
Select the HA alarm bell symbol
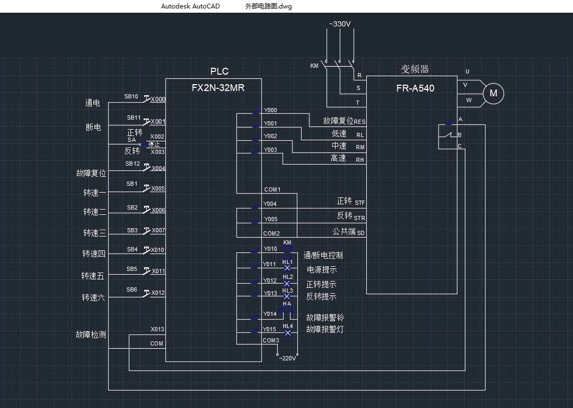click(x=286, y=310)
